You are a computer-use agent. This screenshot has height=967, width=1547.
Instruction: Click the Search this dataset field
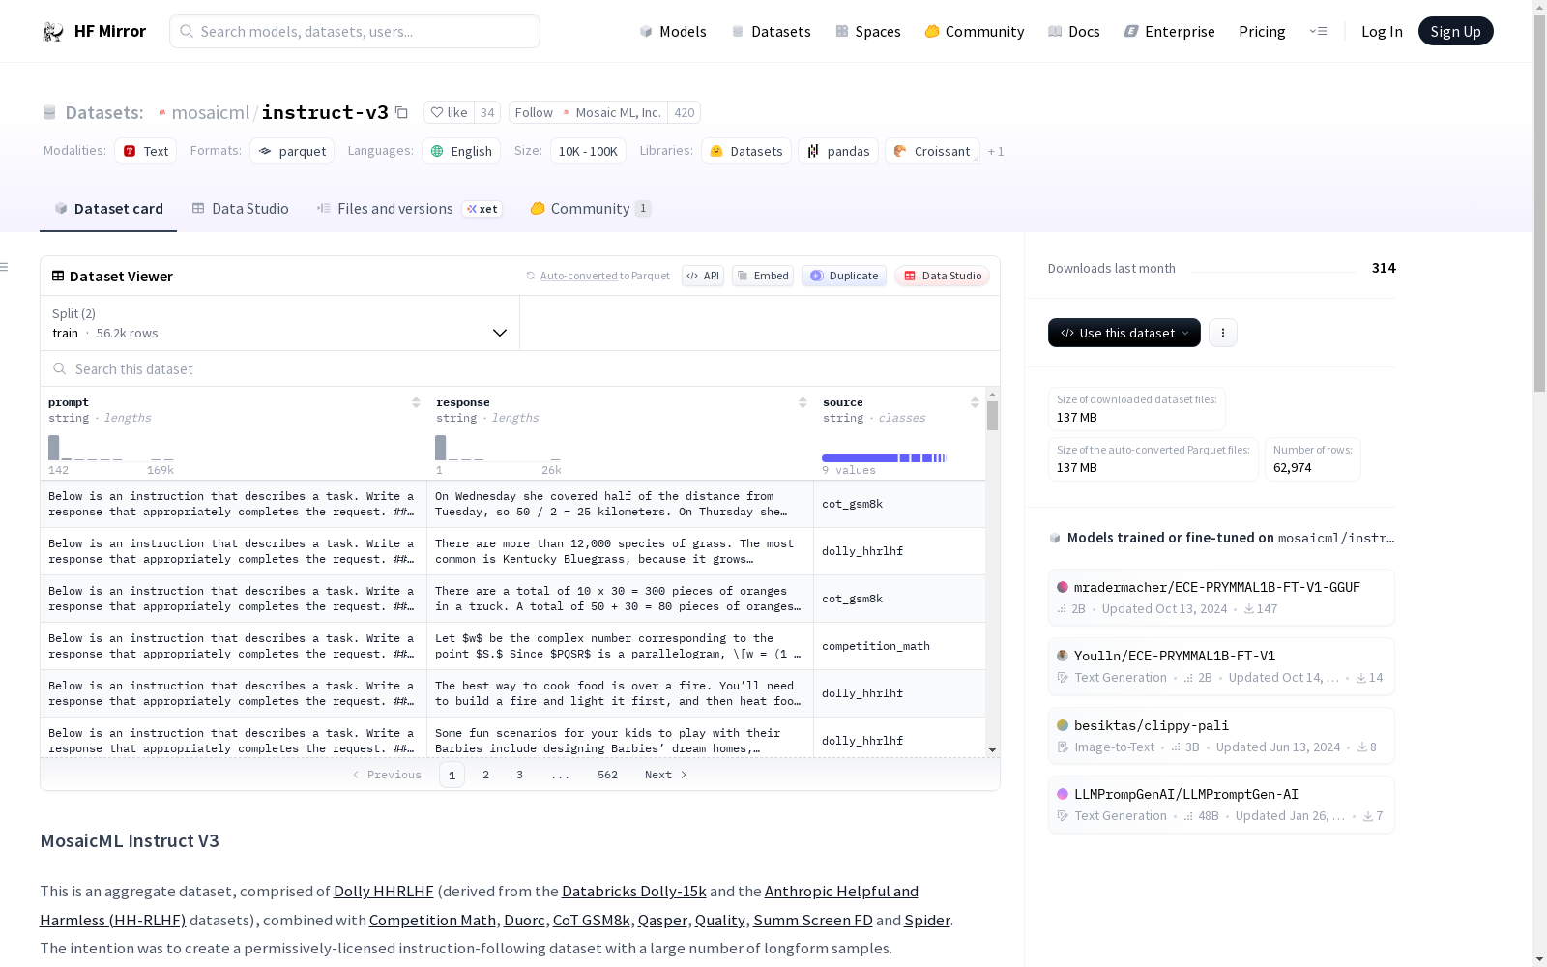(x=520, y=368)
